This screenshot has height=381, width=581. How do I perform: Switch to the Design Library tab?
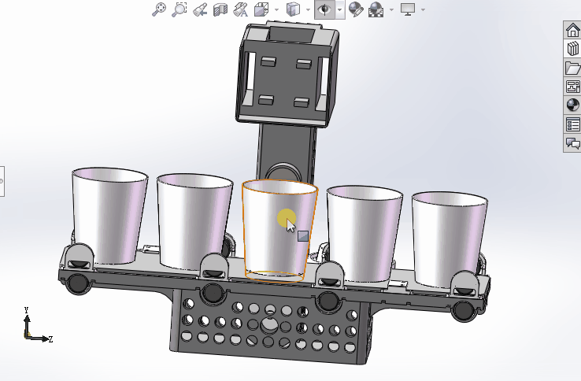pos(572,49)
